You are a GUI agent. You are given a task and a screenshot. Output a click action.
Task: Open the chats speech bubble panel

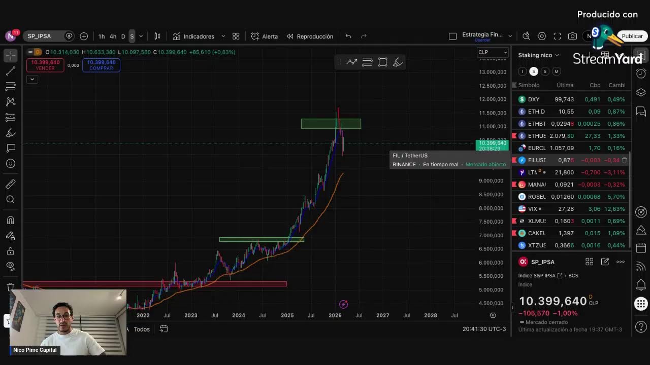point(641,111)
